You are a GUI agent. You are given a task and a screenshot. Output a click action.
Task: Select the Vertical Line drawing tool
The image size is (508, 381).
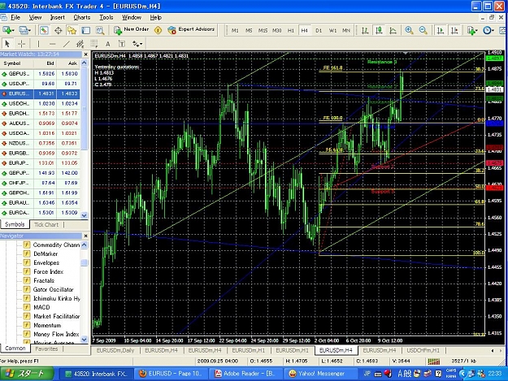click(38, 43)
